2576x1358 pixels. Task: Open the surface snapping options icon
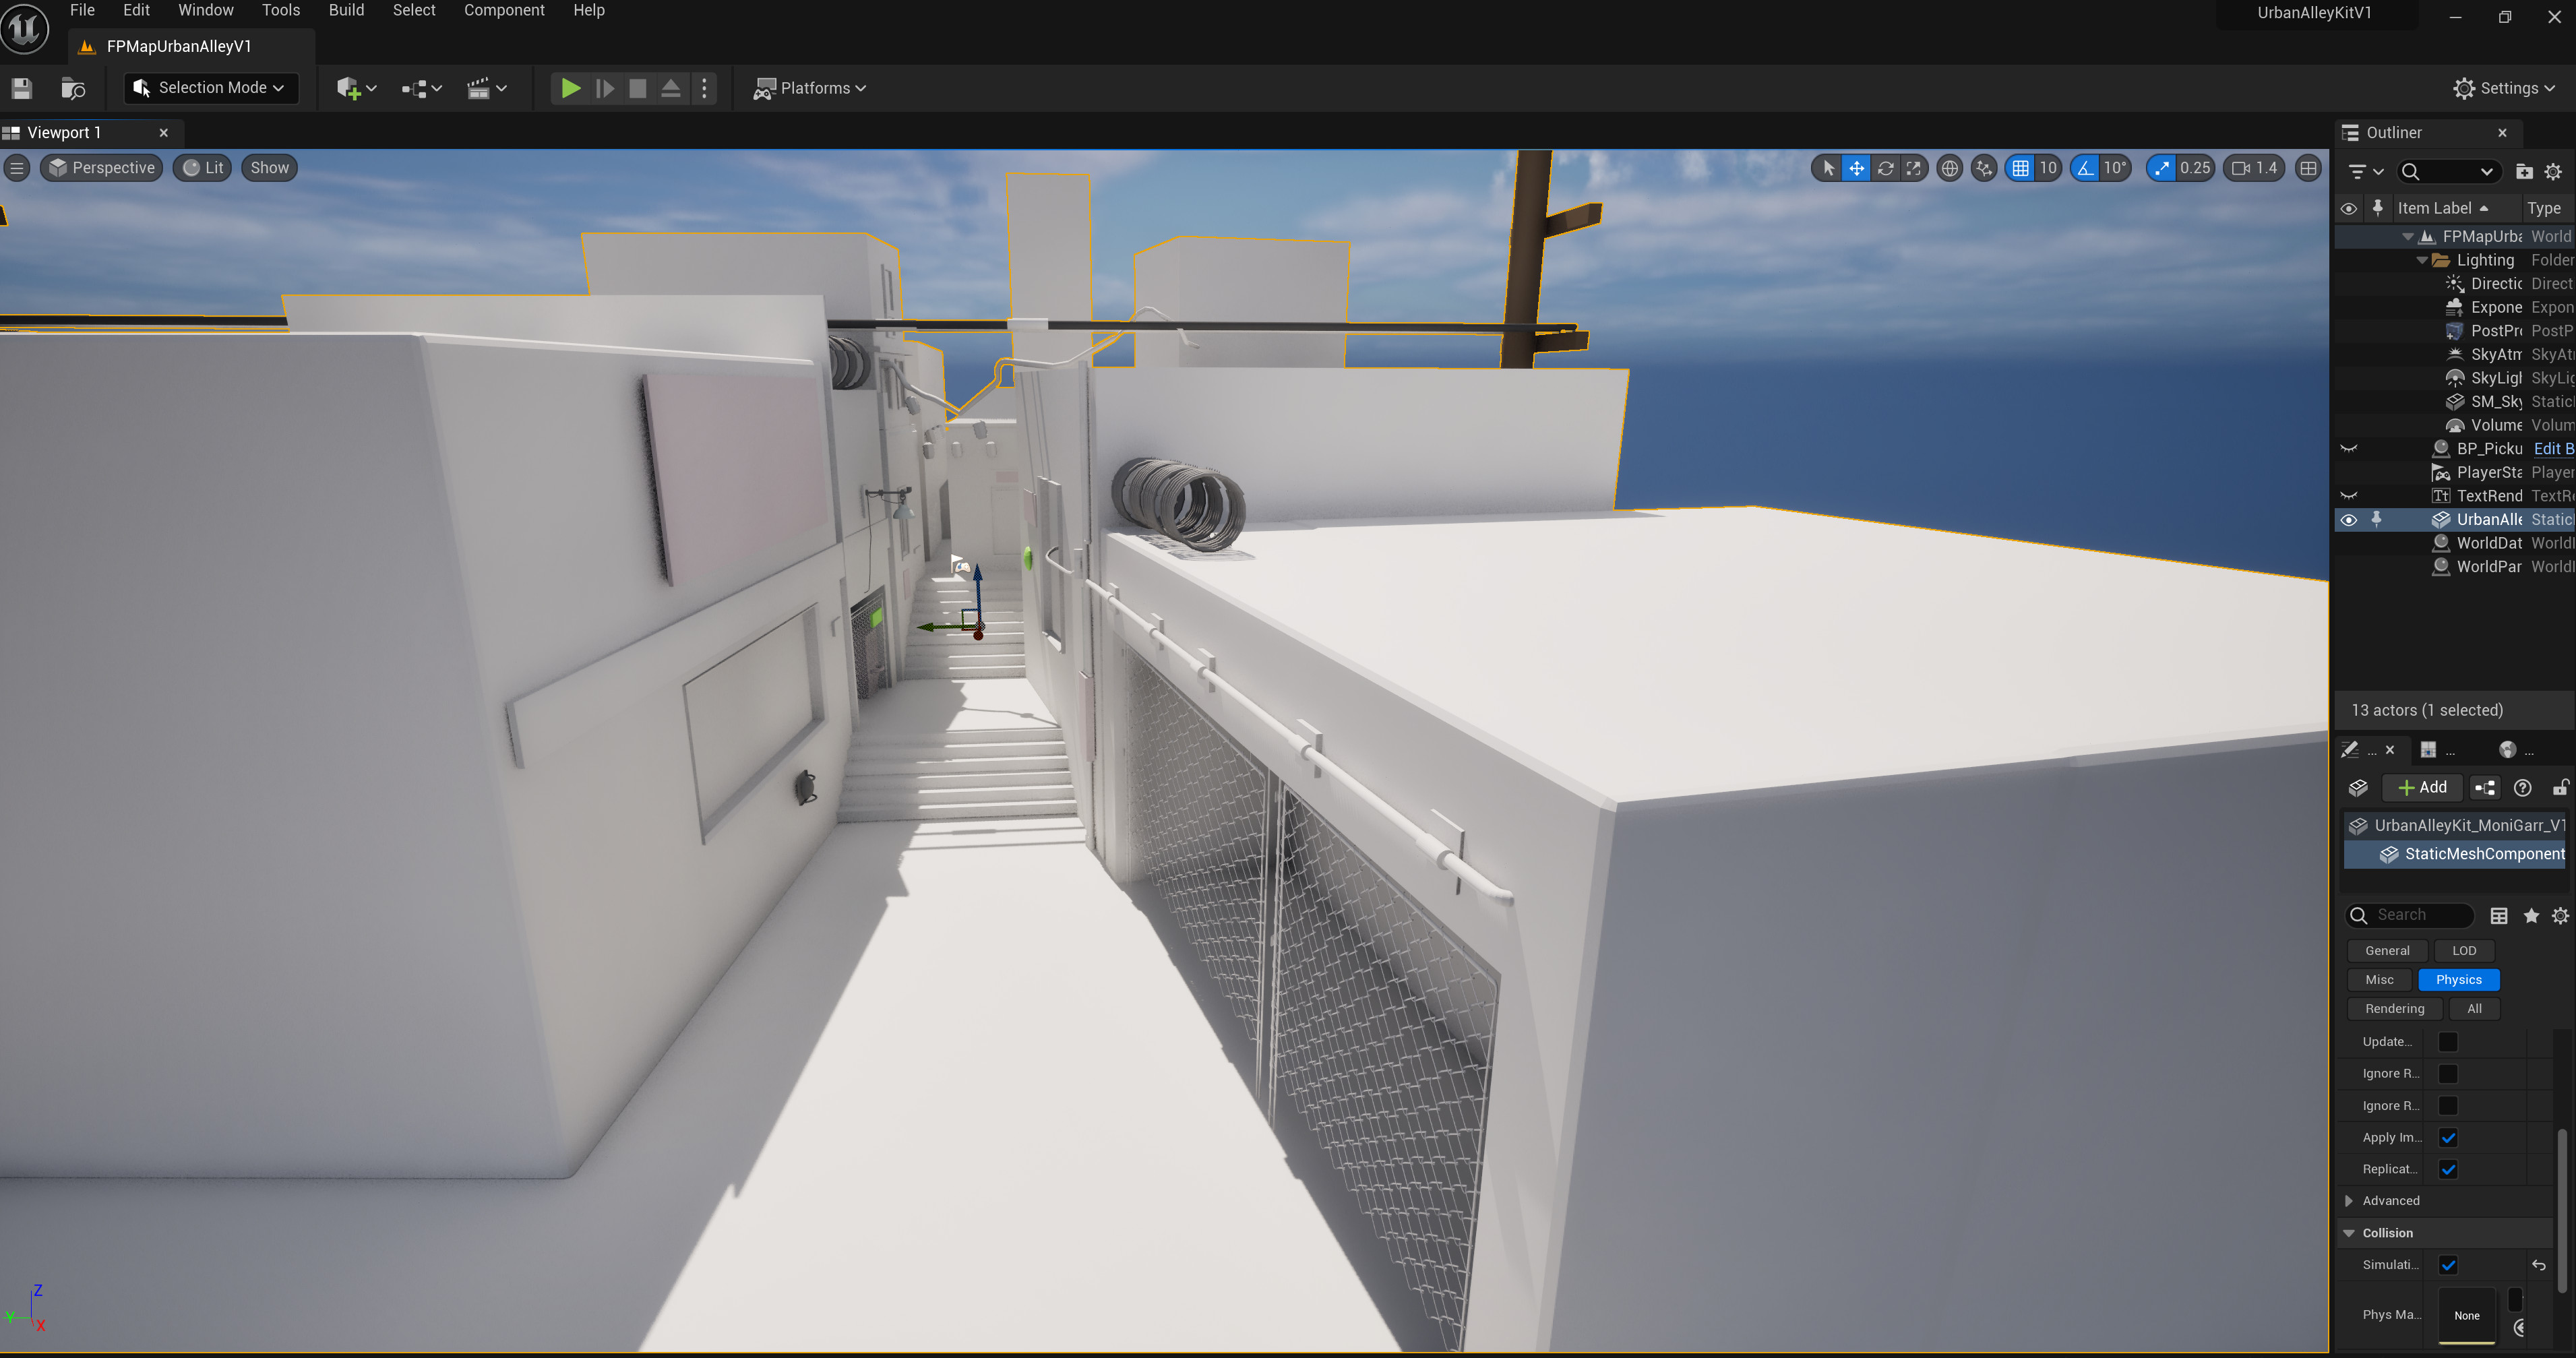tap(1984, 168)
